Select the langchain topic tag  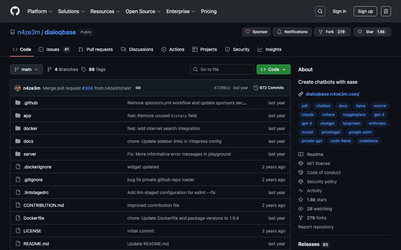click(351, 123)
